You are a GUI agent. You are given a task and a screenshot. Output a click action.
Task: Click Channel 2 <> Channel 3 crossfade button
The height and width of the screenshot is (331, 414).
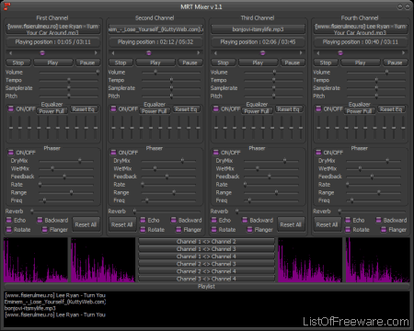206,264
